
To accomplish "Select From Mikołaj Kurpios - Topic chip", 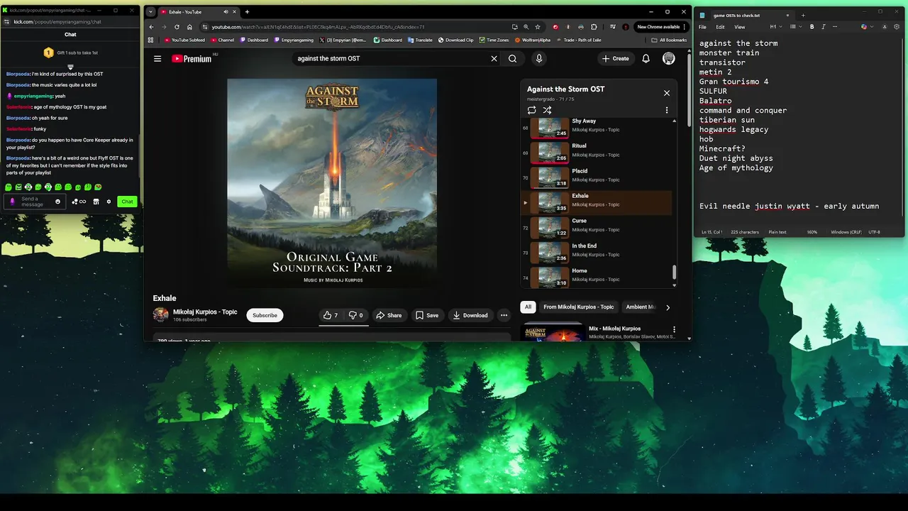I will click(578, 307).
